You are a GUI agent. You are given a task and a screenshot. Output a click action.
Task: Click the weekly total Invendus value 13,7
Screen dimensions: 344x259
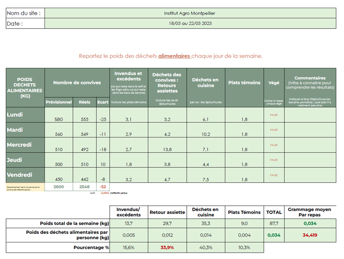(129, 223)
